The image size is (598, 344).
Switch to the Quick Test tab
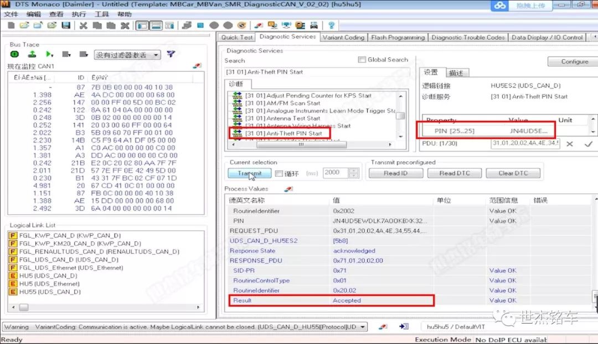[237, 38]
